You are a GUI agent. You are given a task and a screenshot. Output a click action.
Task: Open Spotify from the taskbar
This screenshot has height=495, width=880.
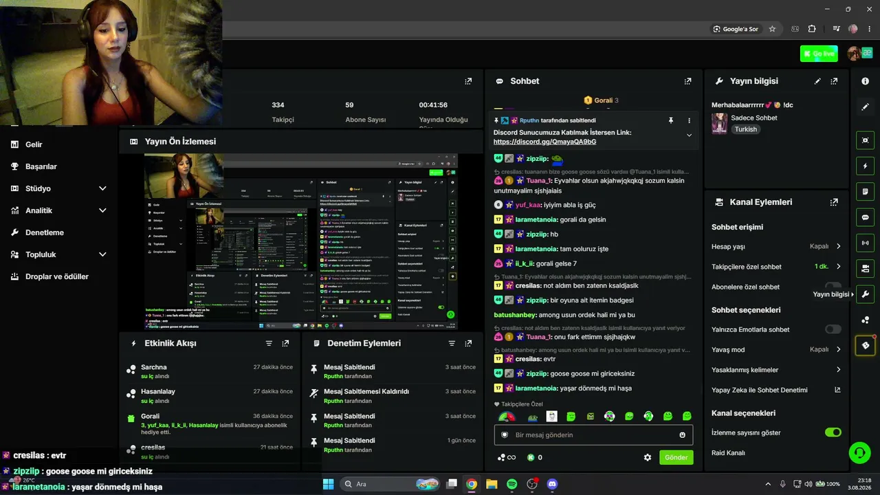[511, 484]
